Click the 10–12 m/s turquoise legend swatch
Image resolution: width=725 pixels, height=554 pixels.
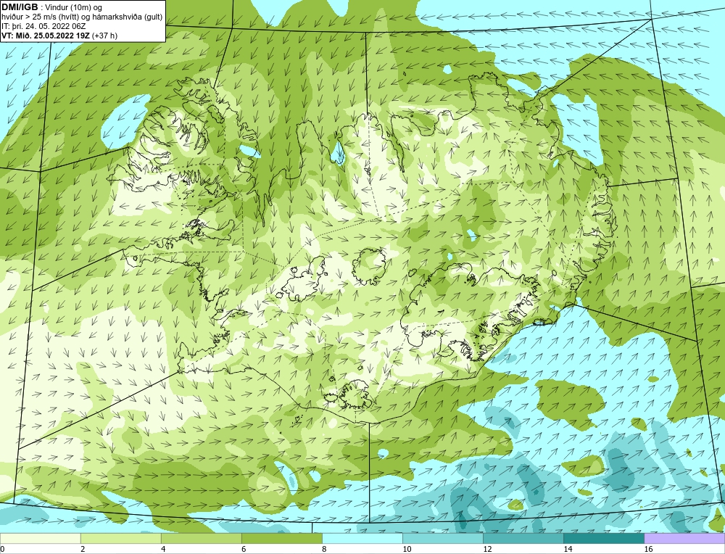tap(442, 538)
